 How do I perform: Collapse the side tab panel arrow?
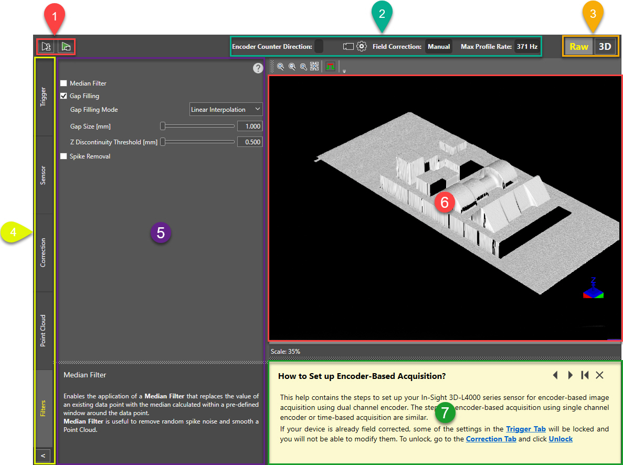(43, 456)
